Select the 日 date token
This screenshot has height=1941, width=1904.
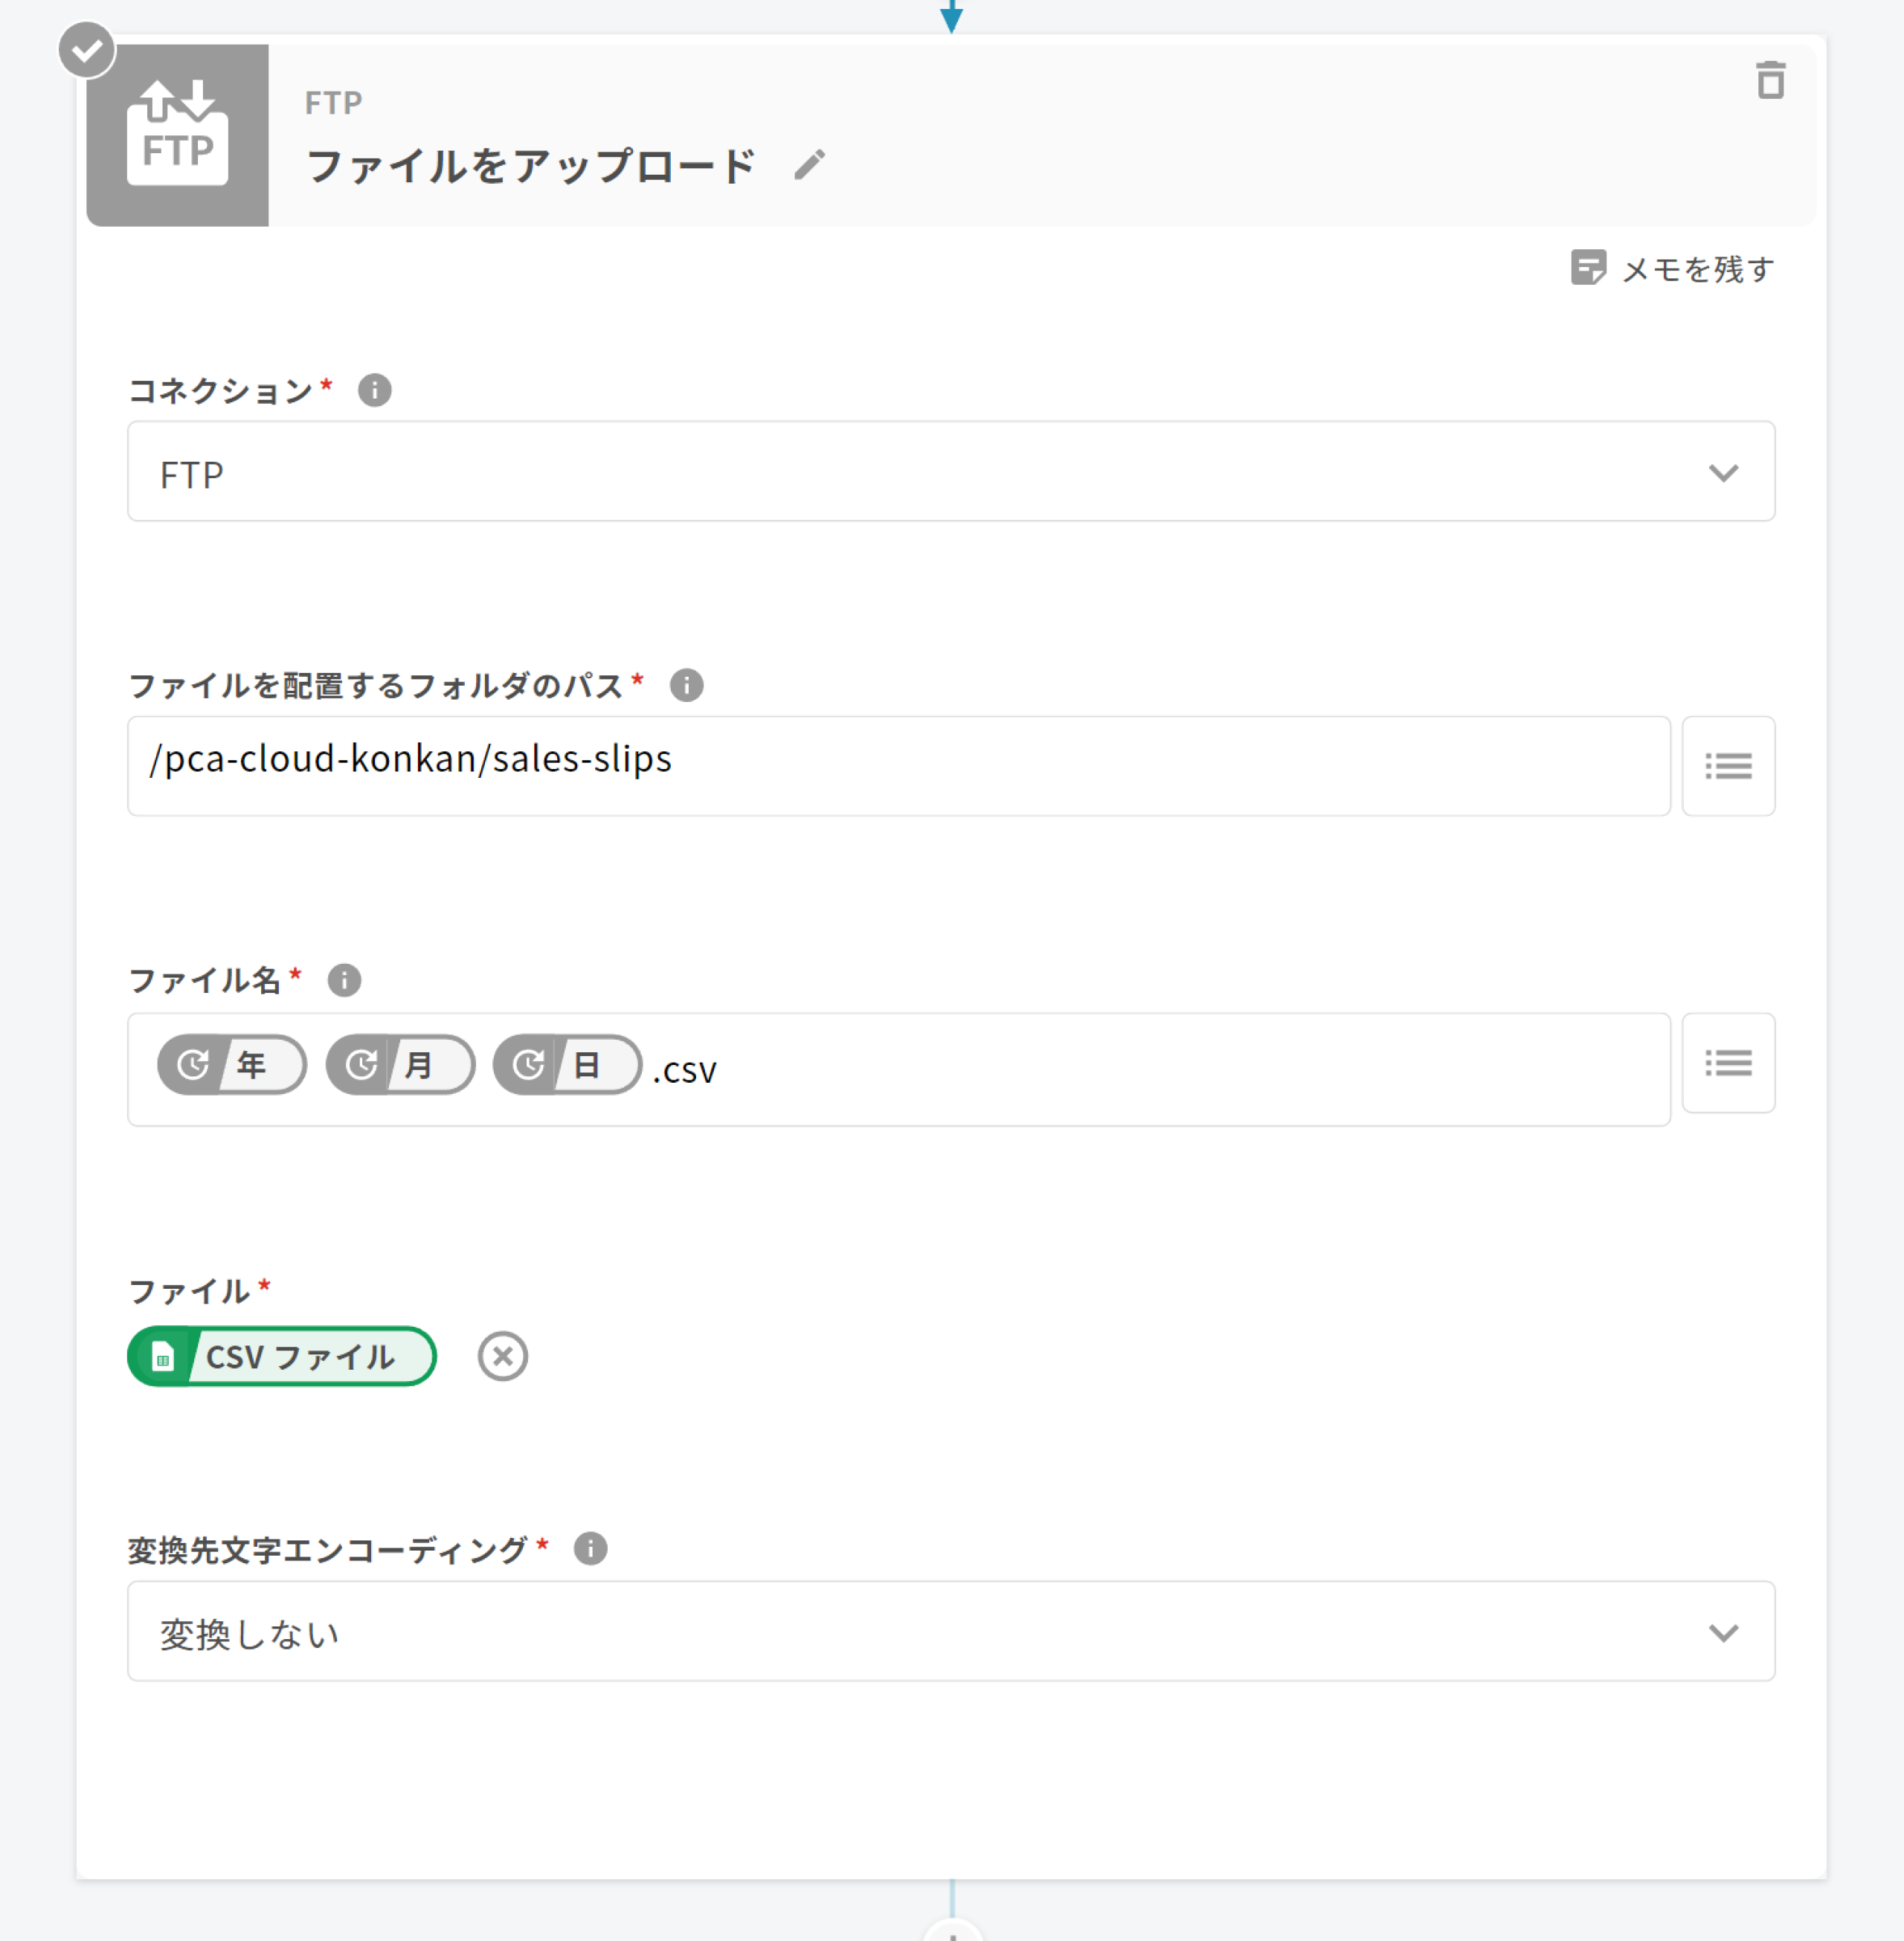[567, 1065]
